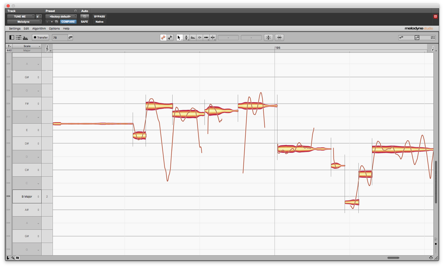Open the Help menu

click(x=66, y=29)
